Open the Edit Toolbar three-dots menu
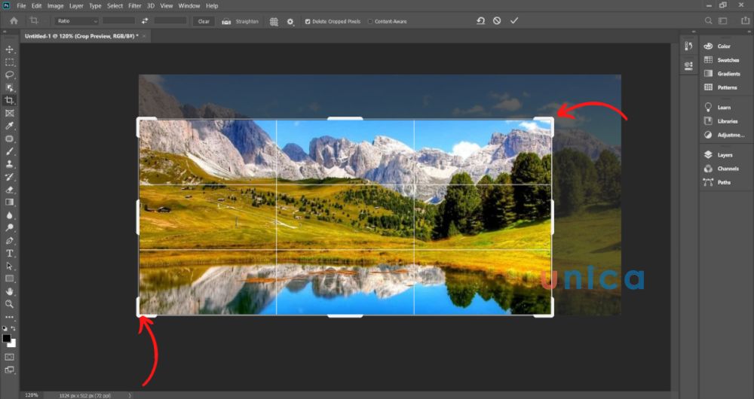Screen dimensions: 754x399 9,317
